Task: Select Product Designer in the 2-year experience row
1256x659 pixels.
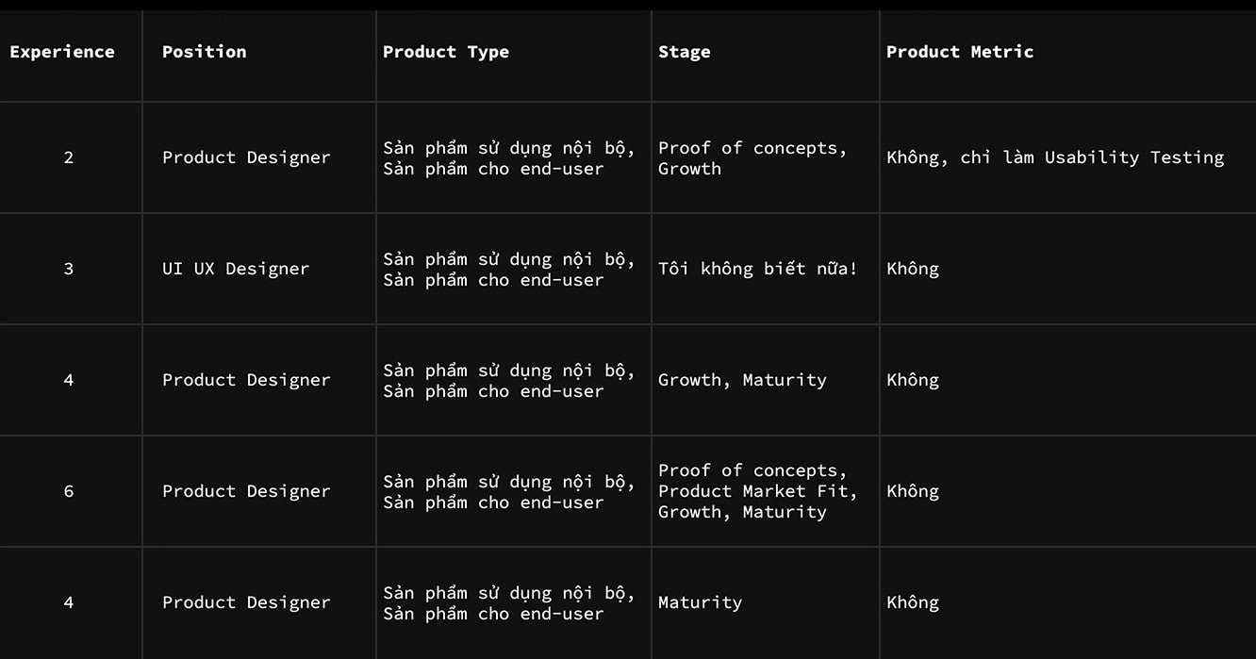Action: click(246, 157)
